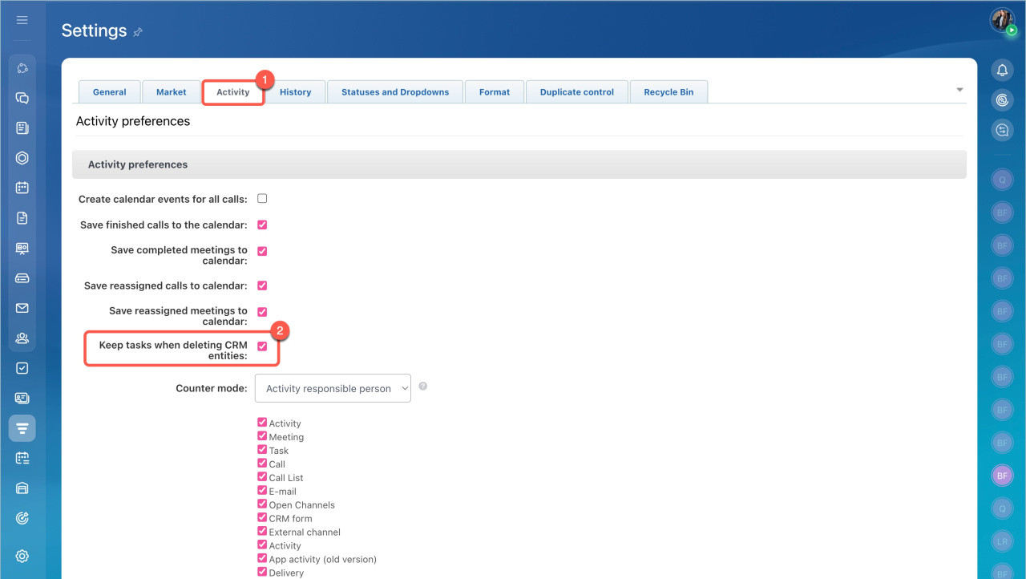
Task: Click the Call counter checkbox
Action: 262,464
